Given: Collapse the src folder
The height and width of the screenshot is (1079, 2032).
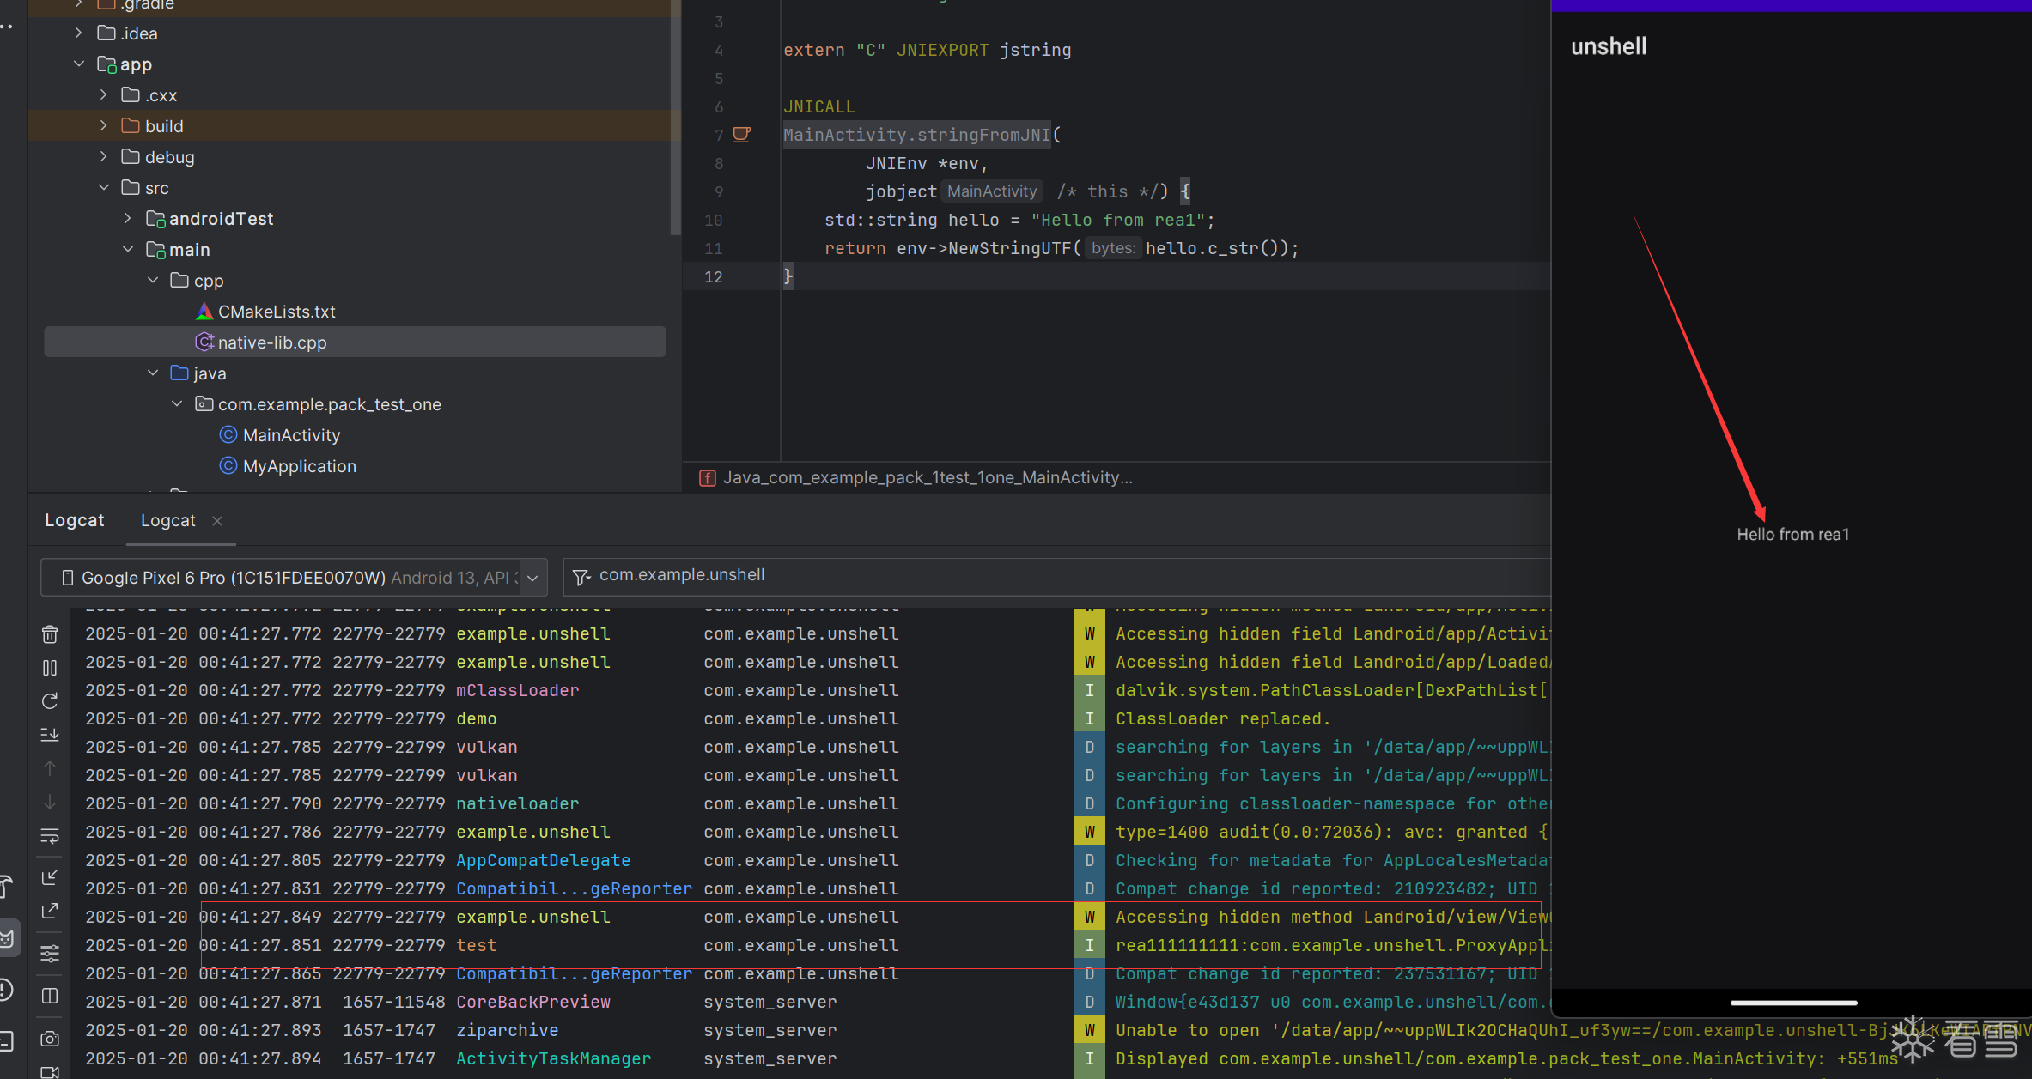Looking at the screenshot, I should click(104, 187).
